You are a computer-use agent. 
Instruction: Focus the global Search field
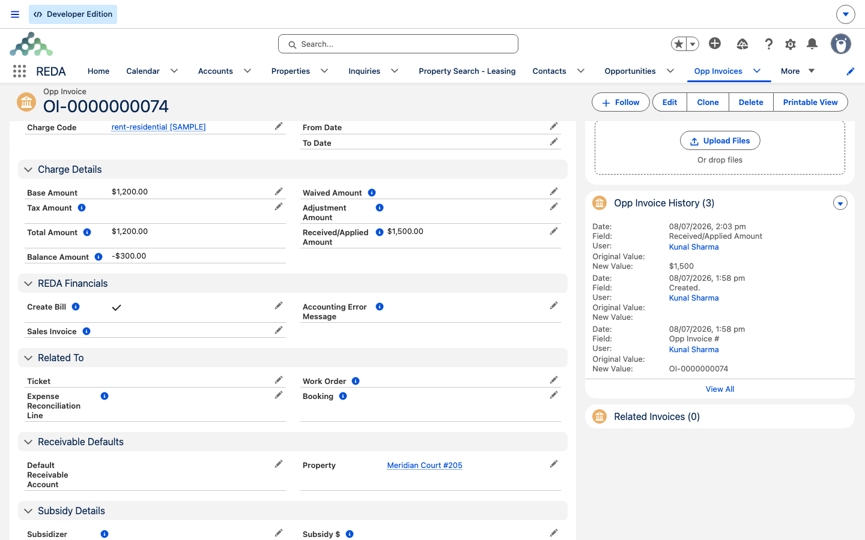pyautogui.click(x=398, y=44)
